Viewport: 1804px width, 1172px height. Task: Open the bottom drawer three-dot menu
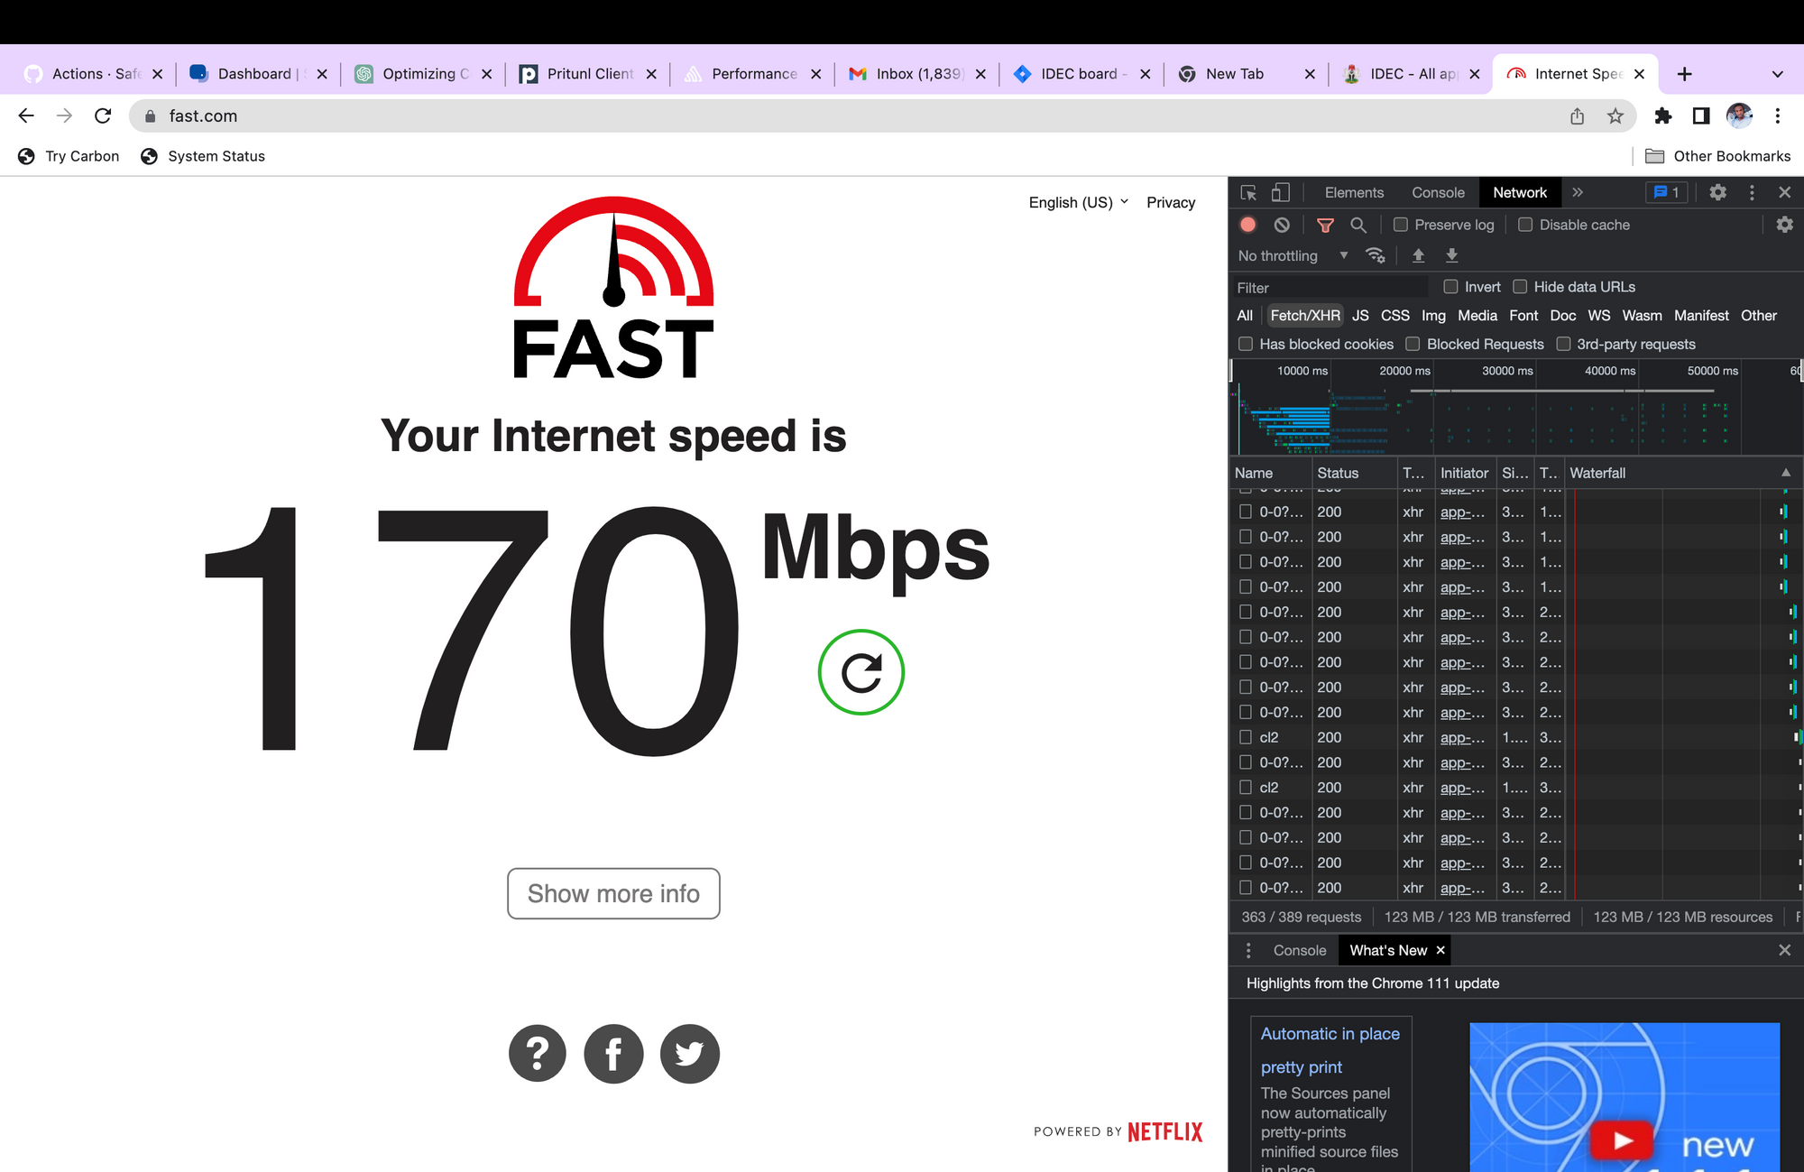point(1248,950)
